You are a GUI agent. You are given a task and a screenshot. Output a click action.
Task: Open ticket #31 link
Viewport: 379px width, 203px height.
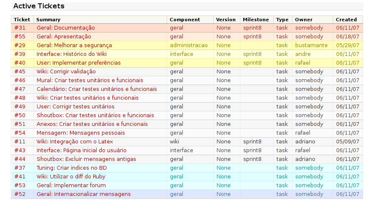coord(20,28)
